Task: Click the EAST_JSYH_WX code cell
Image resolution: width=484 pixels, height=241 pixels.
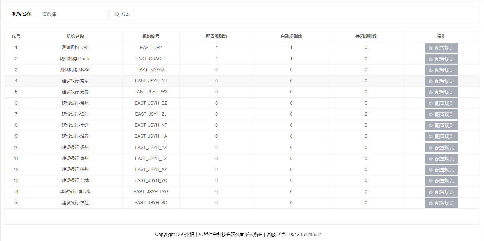Action: [x=151, y=92]
